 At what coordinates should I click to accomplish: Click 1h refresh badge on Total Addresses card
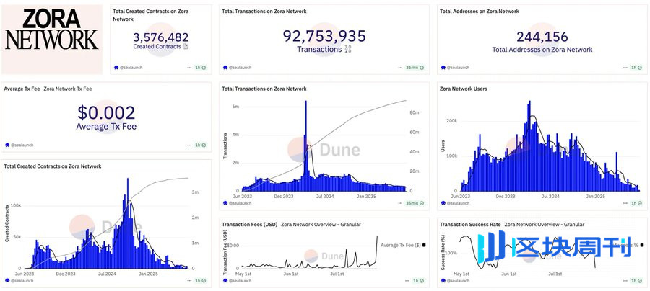click(636, 68)
